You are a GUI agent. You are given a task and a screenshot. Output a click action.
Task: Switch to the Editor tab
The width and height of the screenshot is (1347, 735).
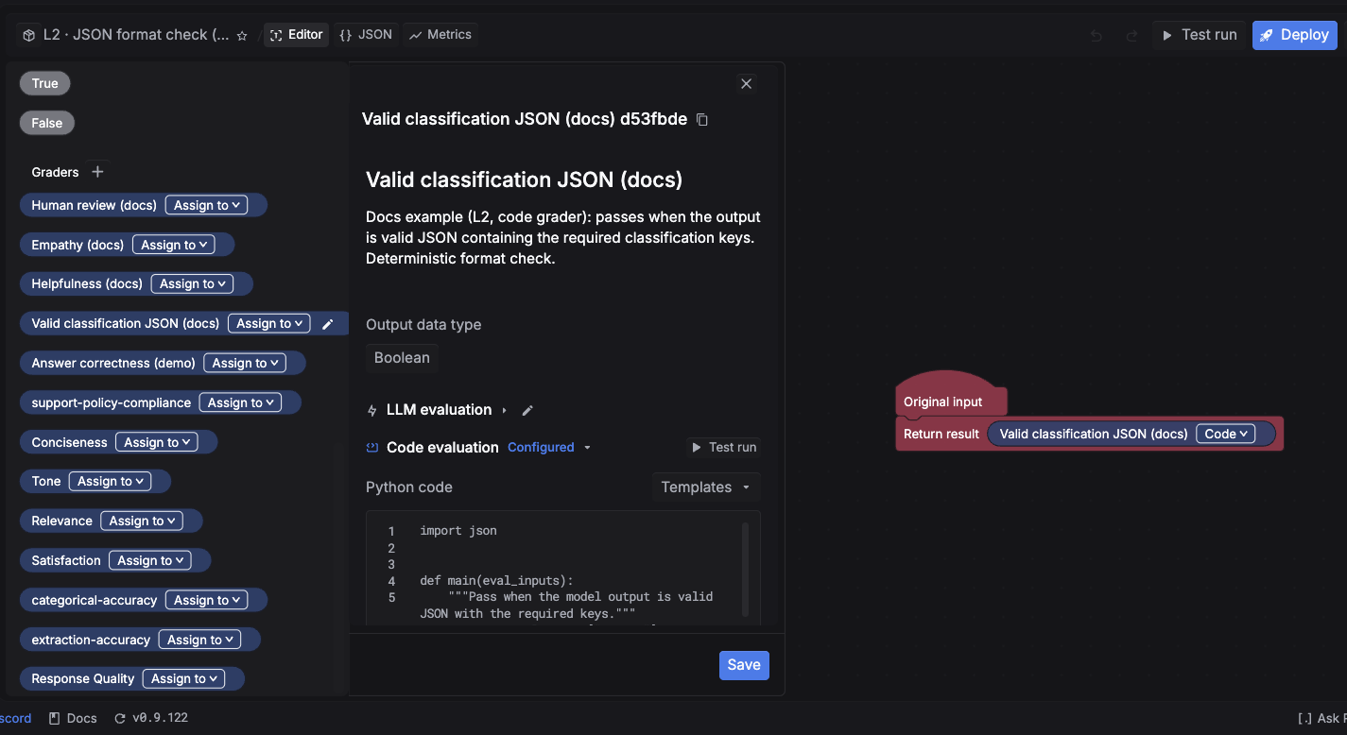(297, 35)
